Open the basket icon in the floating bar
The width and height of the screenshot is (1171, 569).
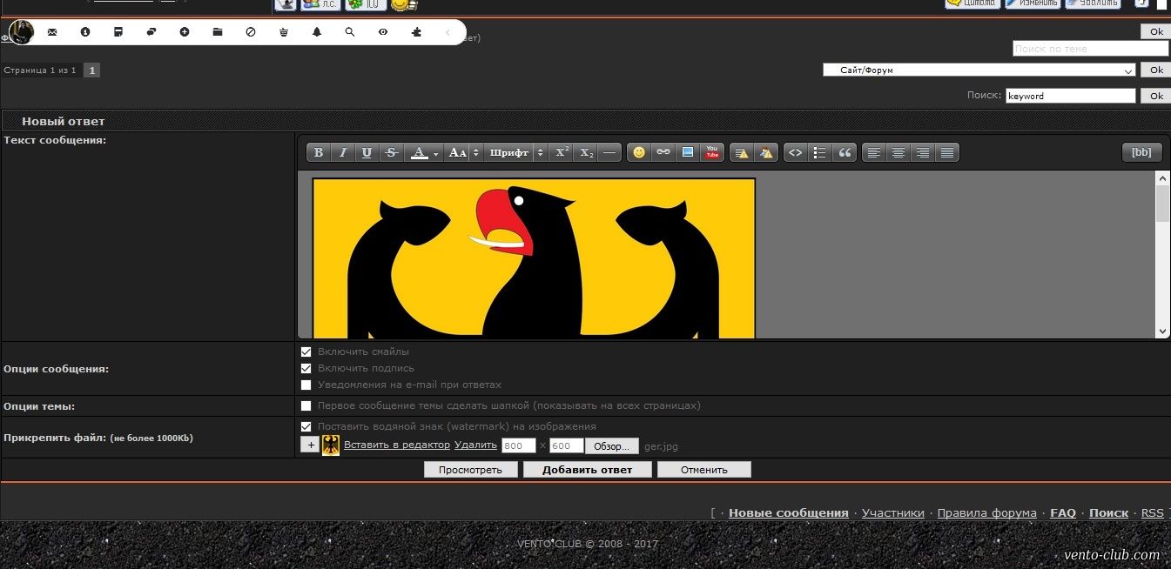[x=284, y=32]
